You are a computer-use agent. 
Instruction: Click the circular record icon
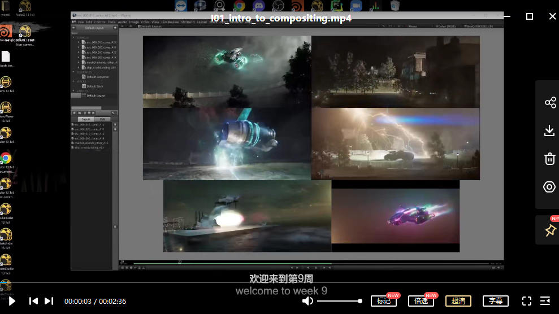click(x=549, y=187)
